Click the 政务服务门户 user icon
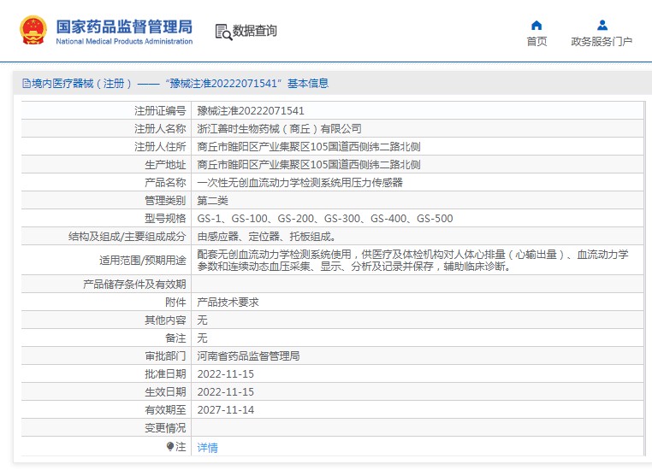 point(602,26)
